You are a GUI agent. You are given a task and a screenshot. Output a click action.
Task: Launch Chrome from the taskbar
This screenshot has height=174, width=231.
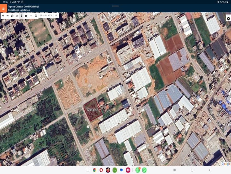95,170
